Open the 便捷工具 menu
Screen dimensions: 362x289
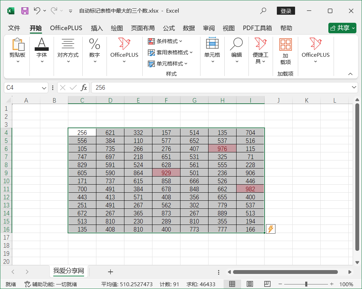(260, 50)
